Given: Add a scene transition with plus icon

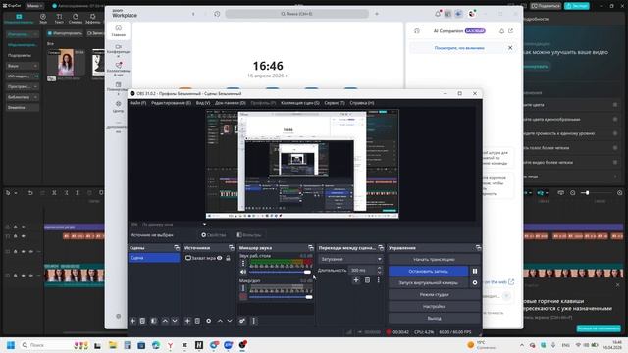Looking at the screenshot, I should (x=356, y=280).
